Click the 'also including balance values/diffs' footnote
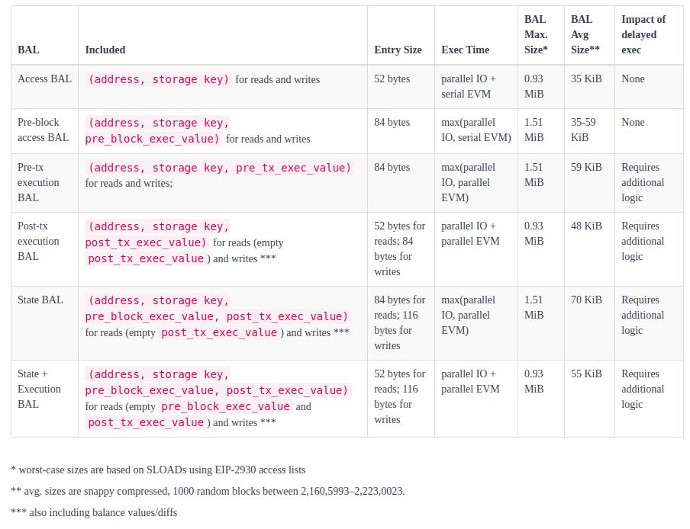The height and width of the screenshot is (529, 690). [x=94, y=512]
